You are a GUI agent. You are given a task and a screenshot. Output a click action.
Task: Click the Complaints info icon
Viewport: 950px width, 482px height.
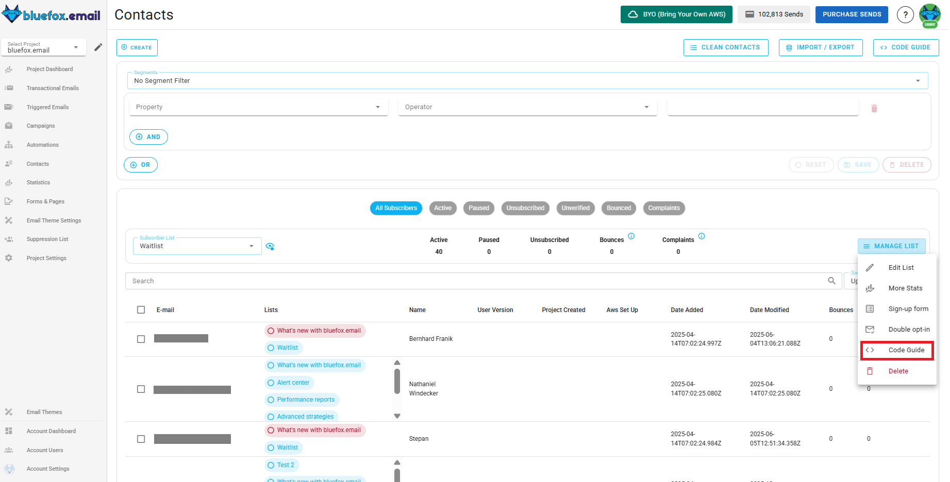[x=701, y=236]
